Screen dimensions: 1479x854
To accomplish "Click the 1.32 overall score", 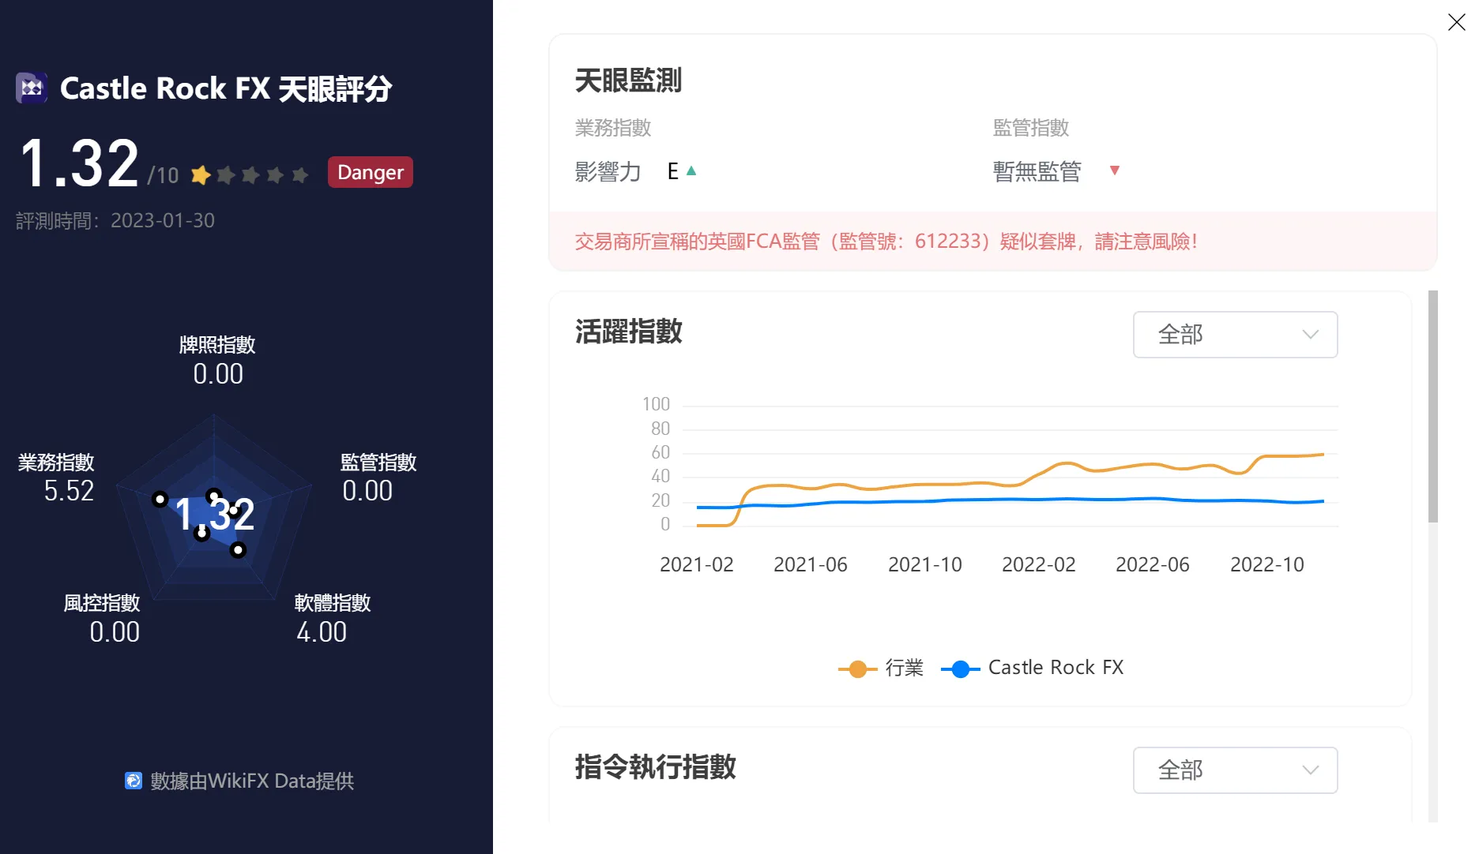I will [x=79, y=163].
